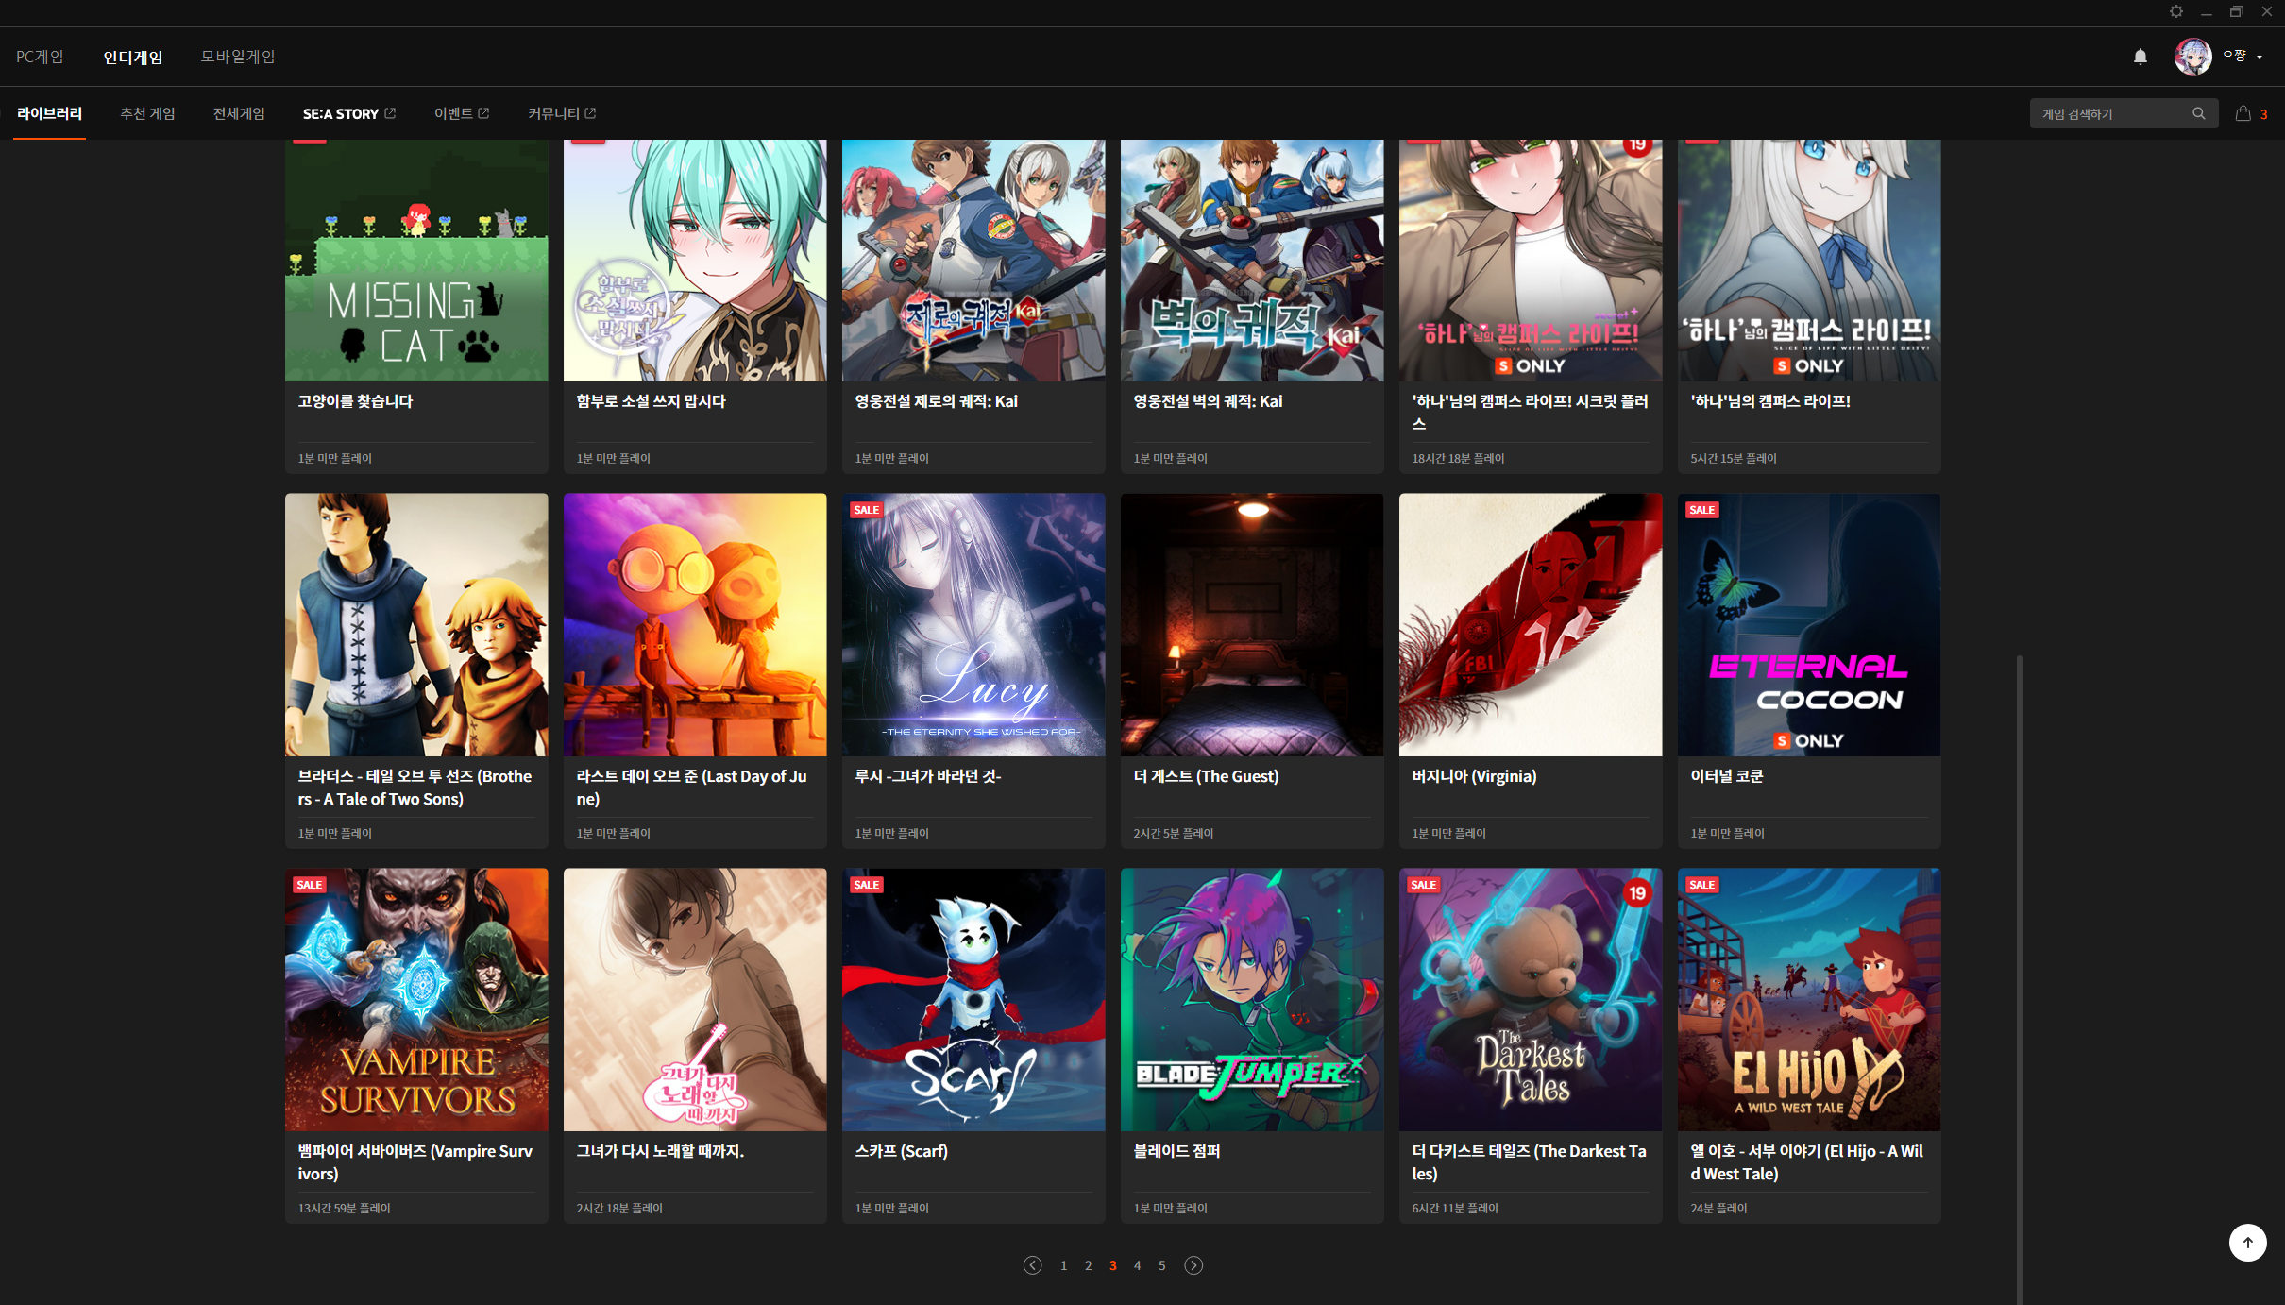Open settings gear in title bar

pos(2175,12)
